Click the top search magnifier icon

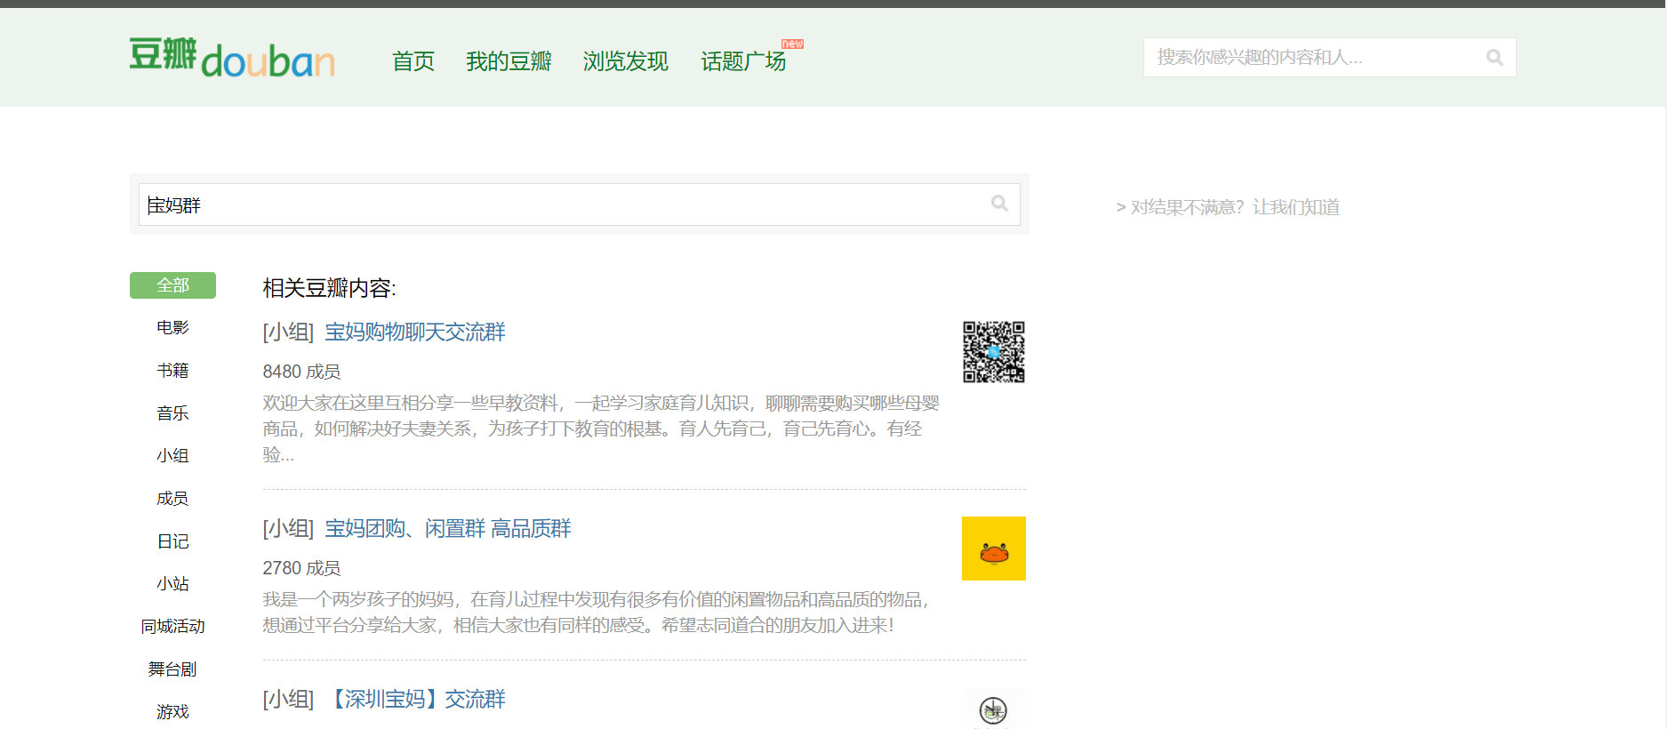tap(1495, 58)
